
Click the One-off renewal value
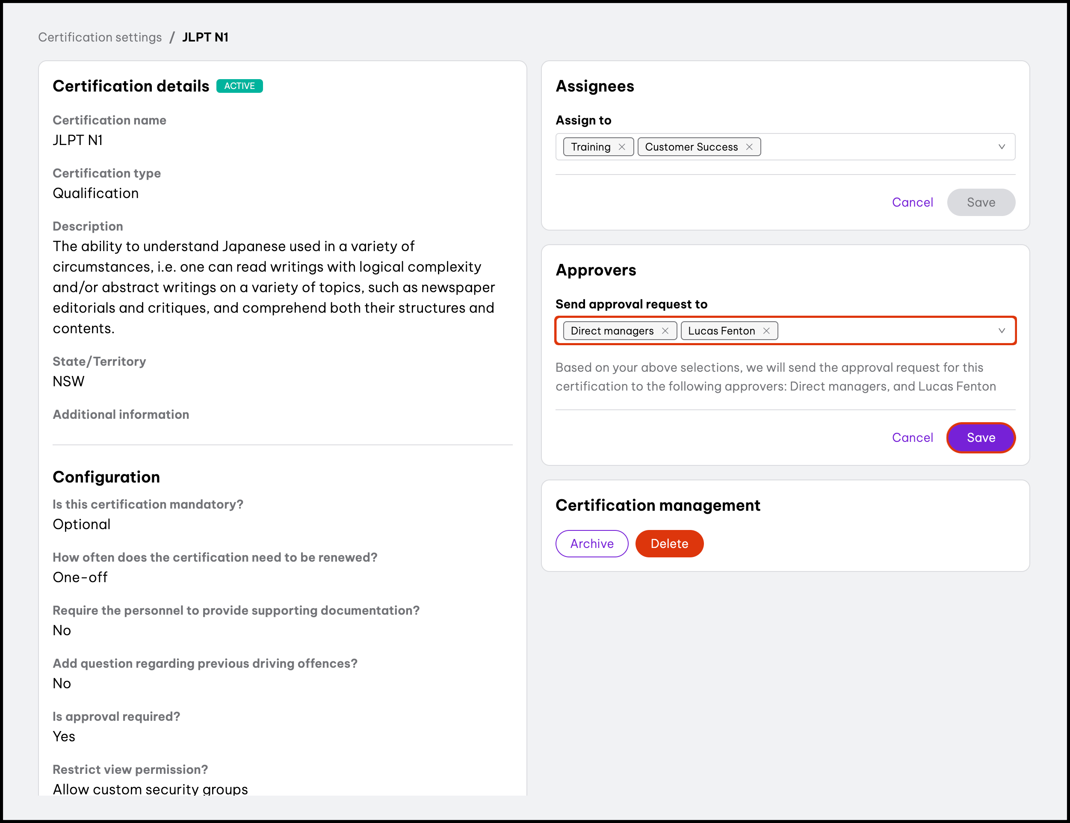(x=80, y=577)
